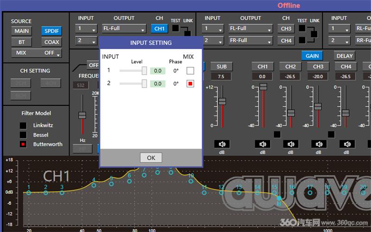Select CH1 gain channel header
The width and height of the screenshot is (371, 232).
coord(262,66)
